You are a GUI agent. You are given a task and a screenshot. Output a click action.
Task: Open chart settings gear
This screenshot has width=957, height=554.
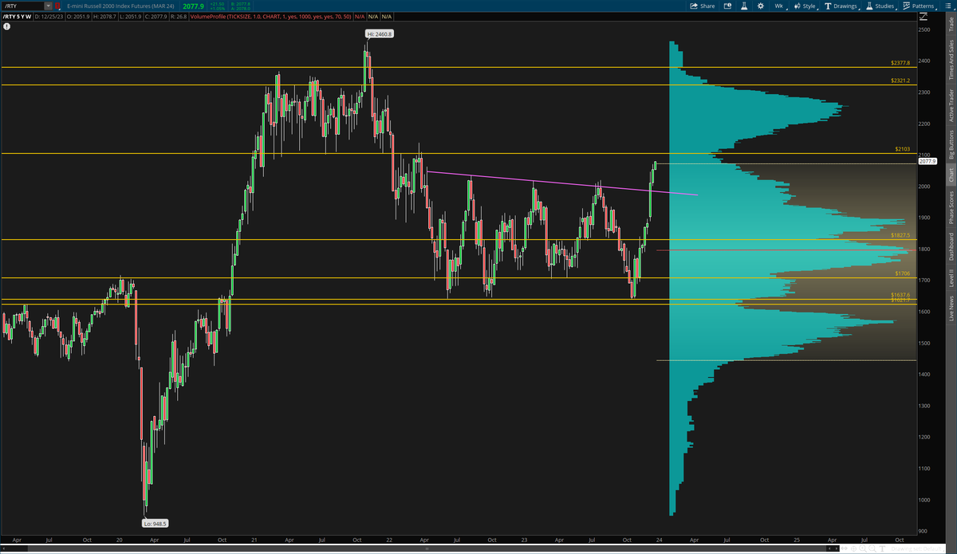760,6
